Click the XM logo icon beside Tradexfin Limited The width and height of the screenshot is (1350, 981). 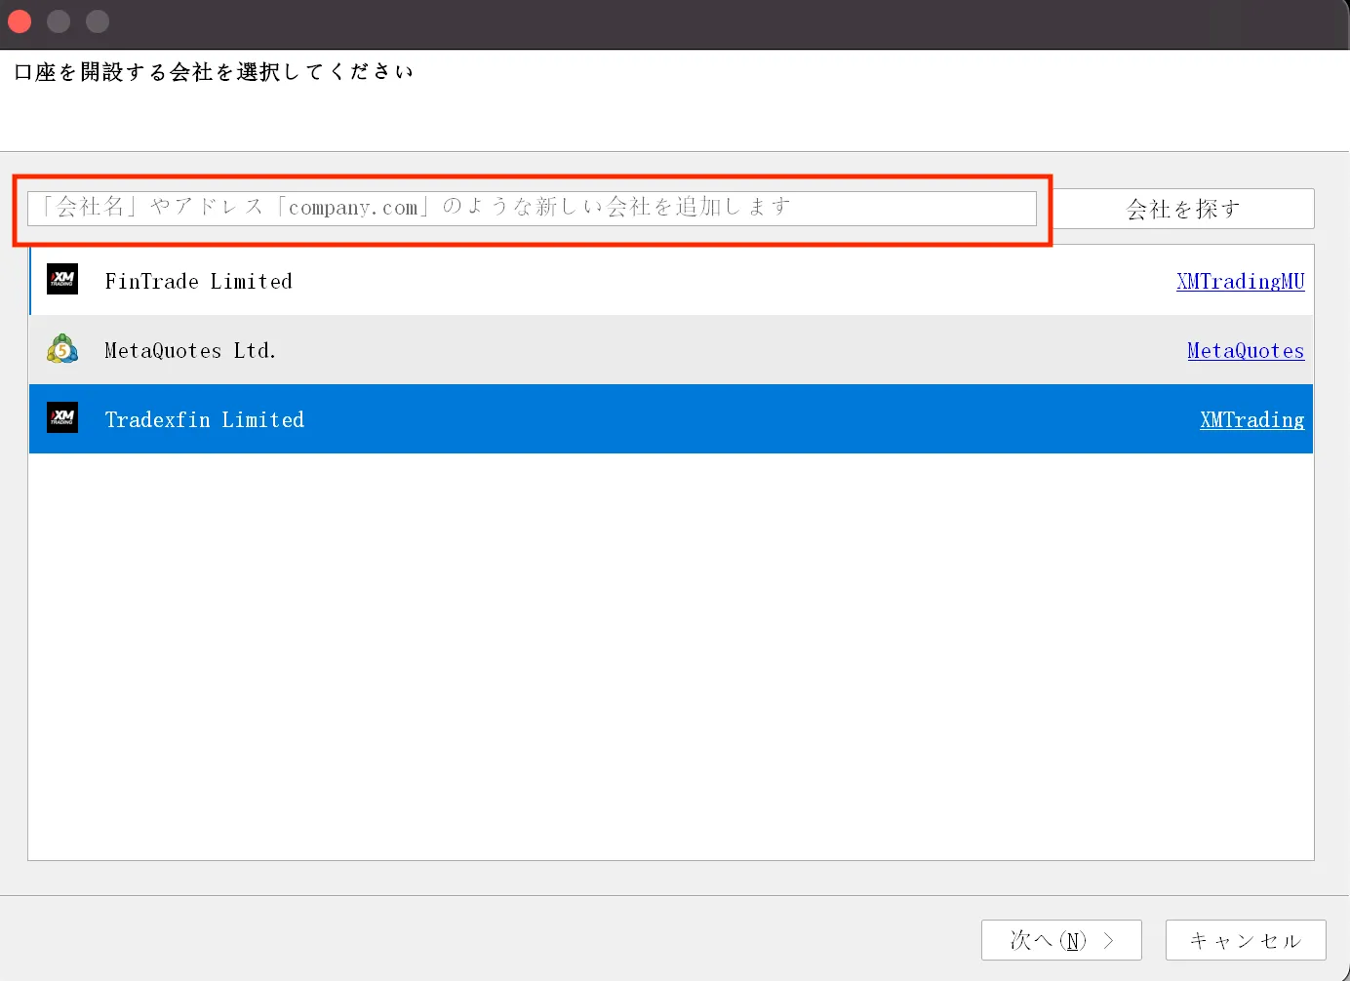(62, 418)
